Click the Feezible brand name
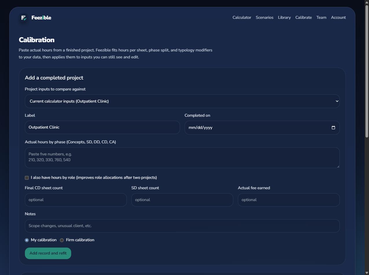 (41, 18)
